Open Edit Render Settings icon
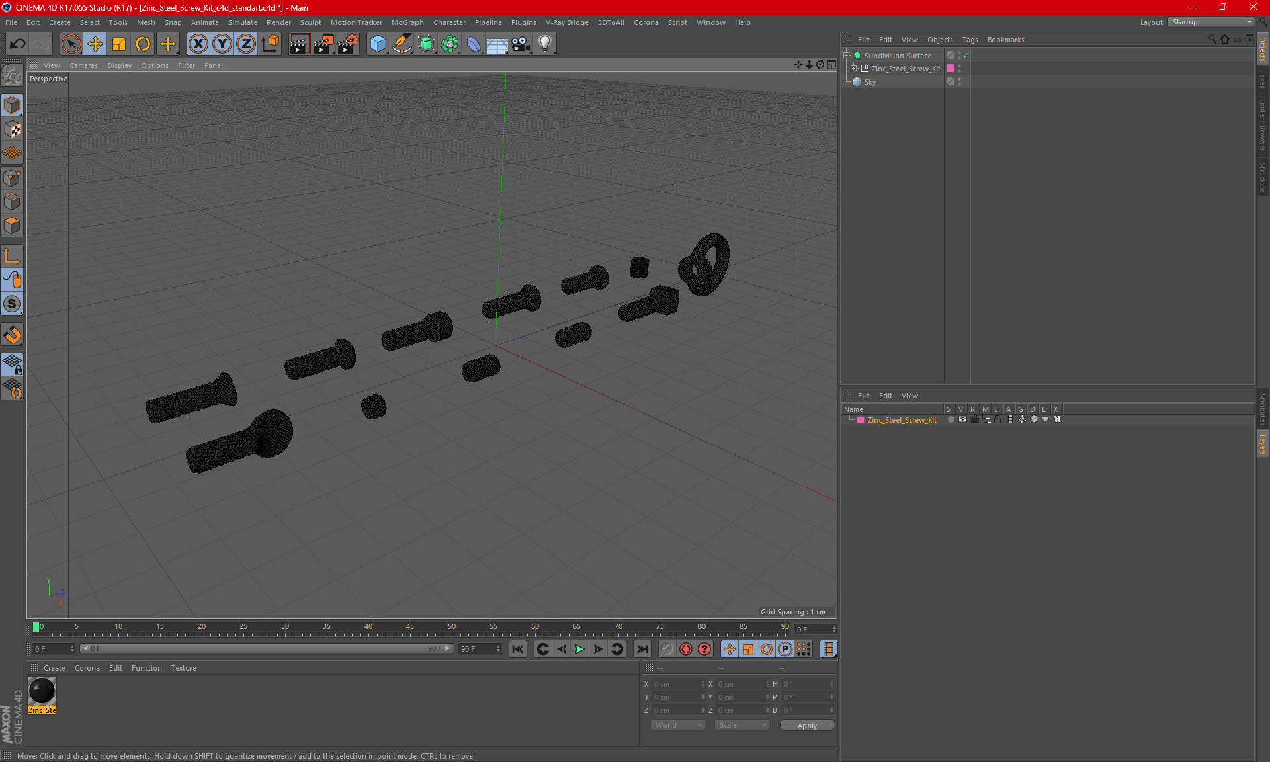This screenshot has width=1270, height=762. 348,44
